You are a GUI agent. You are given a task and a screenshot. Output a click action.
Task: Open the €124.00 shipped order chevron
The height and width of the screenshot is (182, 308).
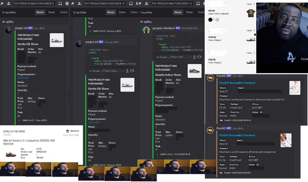254,53
